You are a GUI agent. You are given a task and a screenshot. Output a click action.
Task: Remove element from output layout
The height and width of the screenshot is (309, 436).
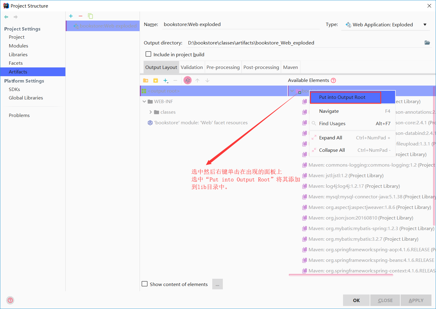point(175,80)
